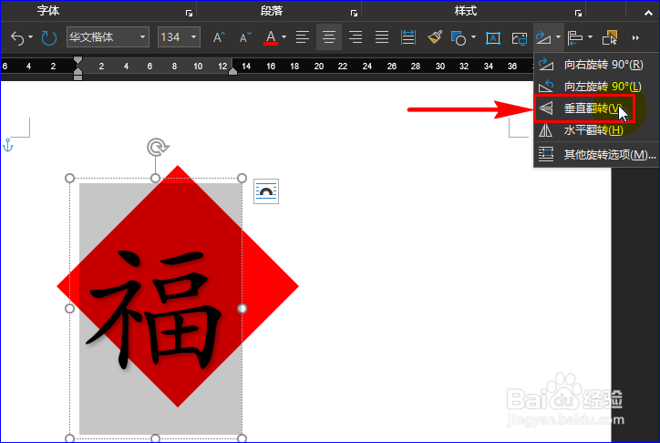Viewport: 660px width, 443px height.
Task: Collapse the Rotate dropdown arrow
Action: pos(558,37)
